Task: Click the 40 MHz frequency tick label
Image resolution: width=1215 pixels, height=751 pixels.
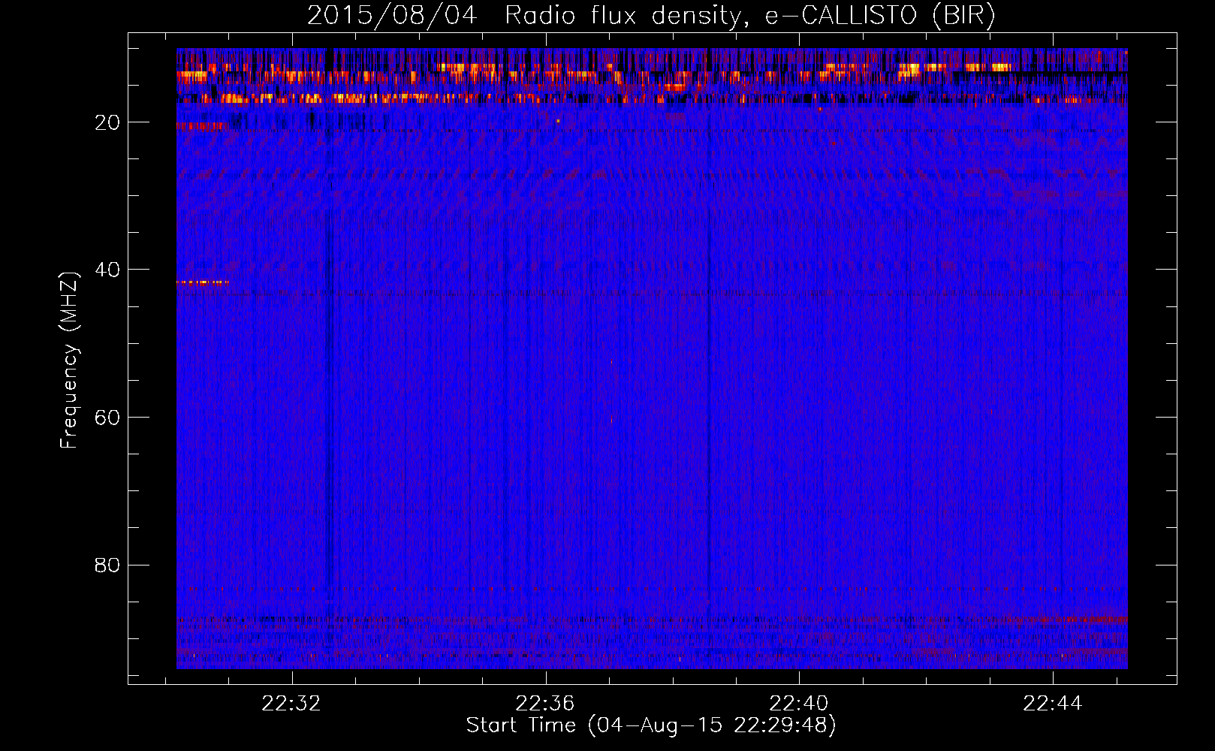Action: (107, 270)
